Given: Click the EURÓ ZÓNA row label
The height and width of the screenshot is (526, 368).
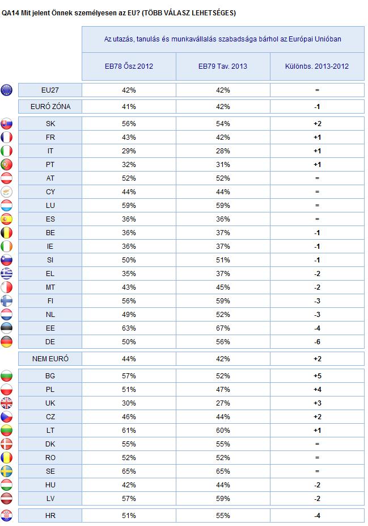Looking at the screenshot, I should tap(50, 107).
